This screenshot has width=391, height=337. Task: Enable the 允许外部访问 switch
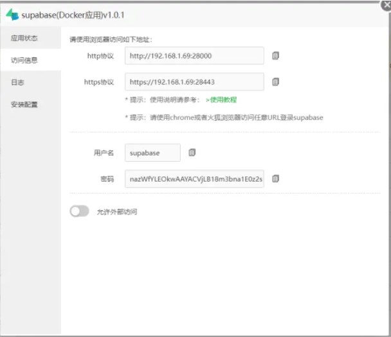pyautogui.click(x=79, y=211)
